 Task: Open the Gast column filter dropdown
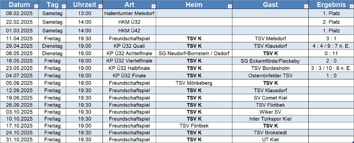pyautogui.click(x=306, y=6)
